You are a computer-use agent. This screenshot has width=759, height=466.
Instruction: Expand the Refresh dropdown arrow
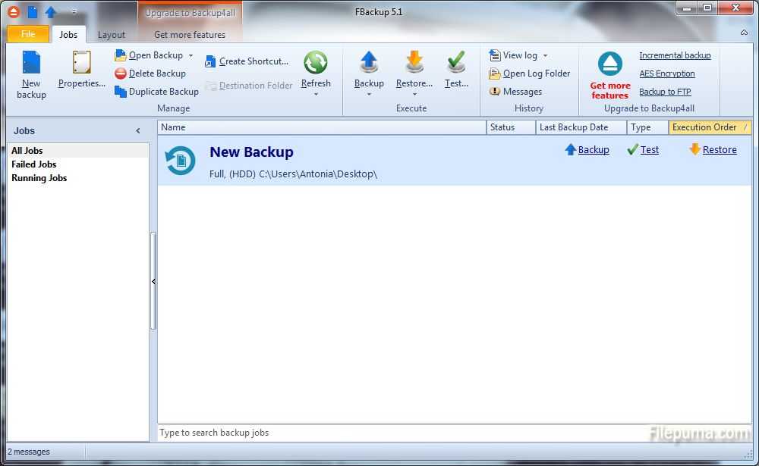click(x=316, y=94)
